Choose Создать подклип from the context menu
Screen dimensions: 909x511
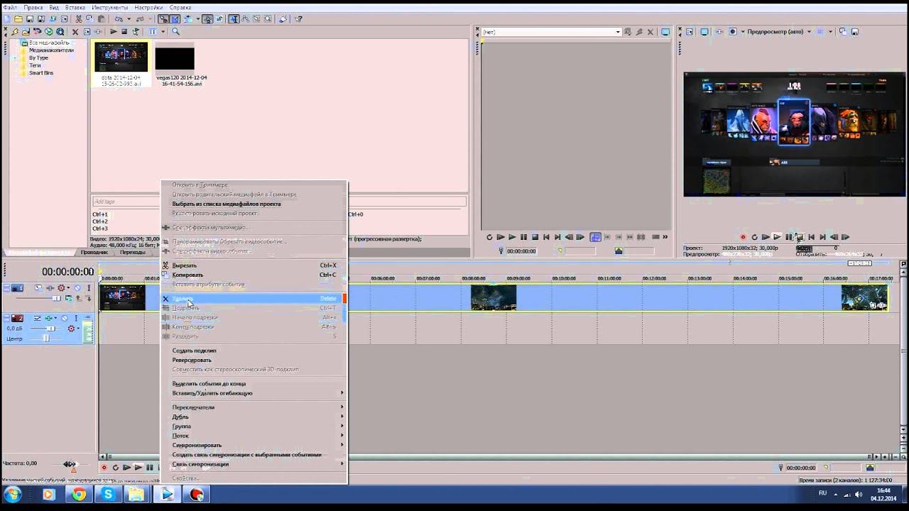194,351
